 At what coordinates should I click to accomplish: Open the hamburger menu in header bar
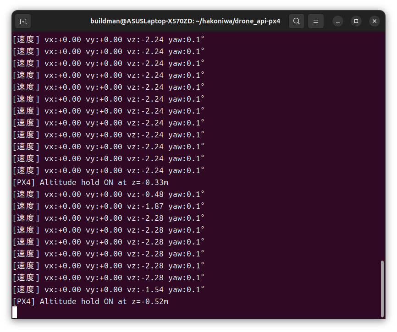coord(315,21)
